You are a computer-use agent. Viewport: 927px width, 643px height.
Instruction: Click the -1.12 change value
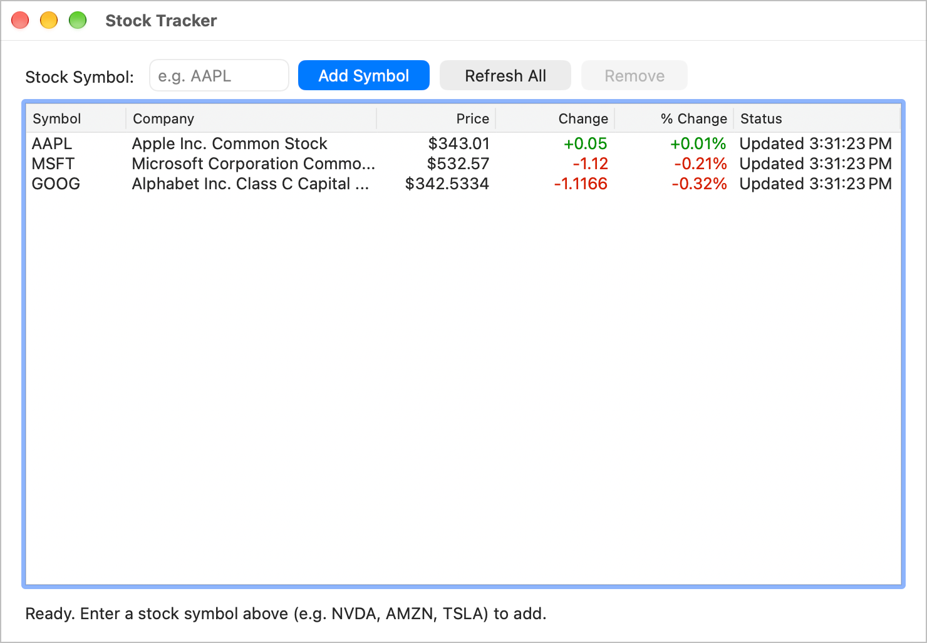590,164
